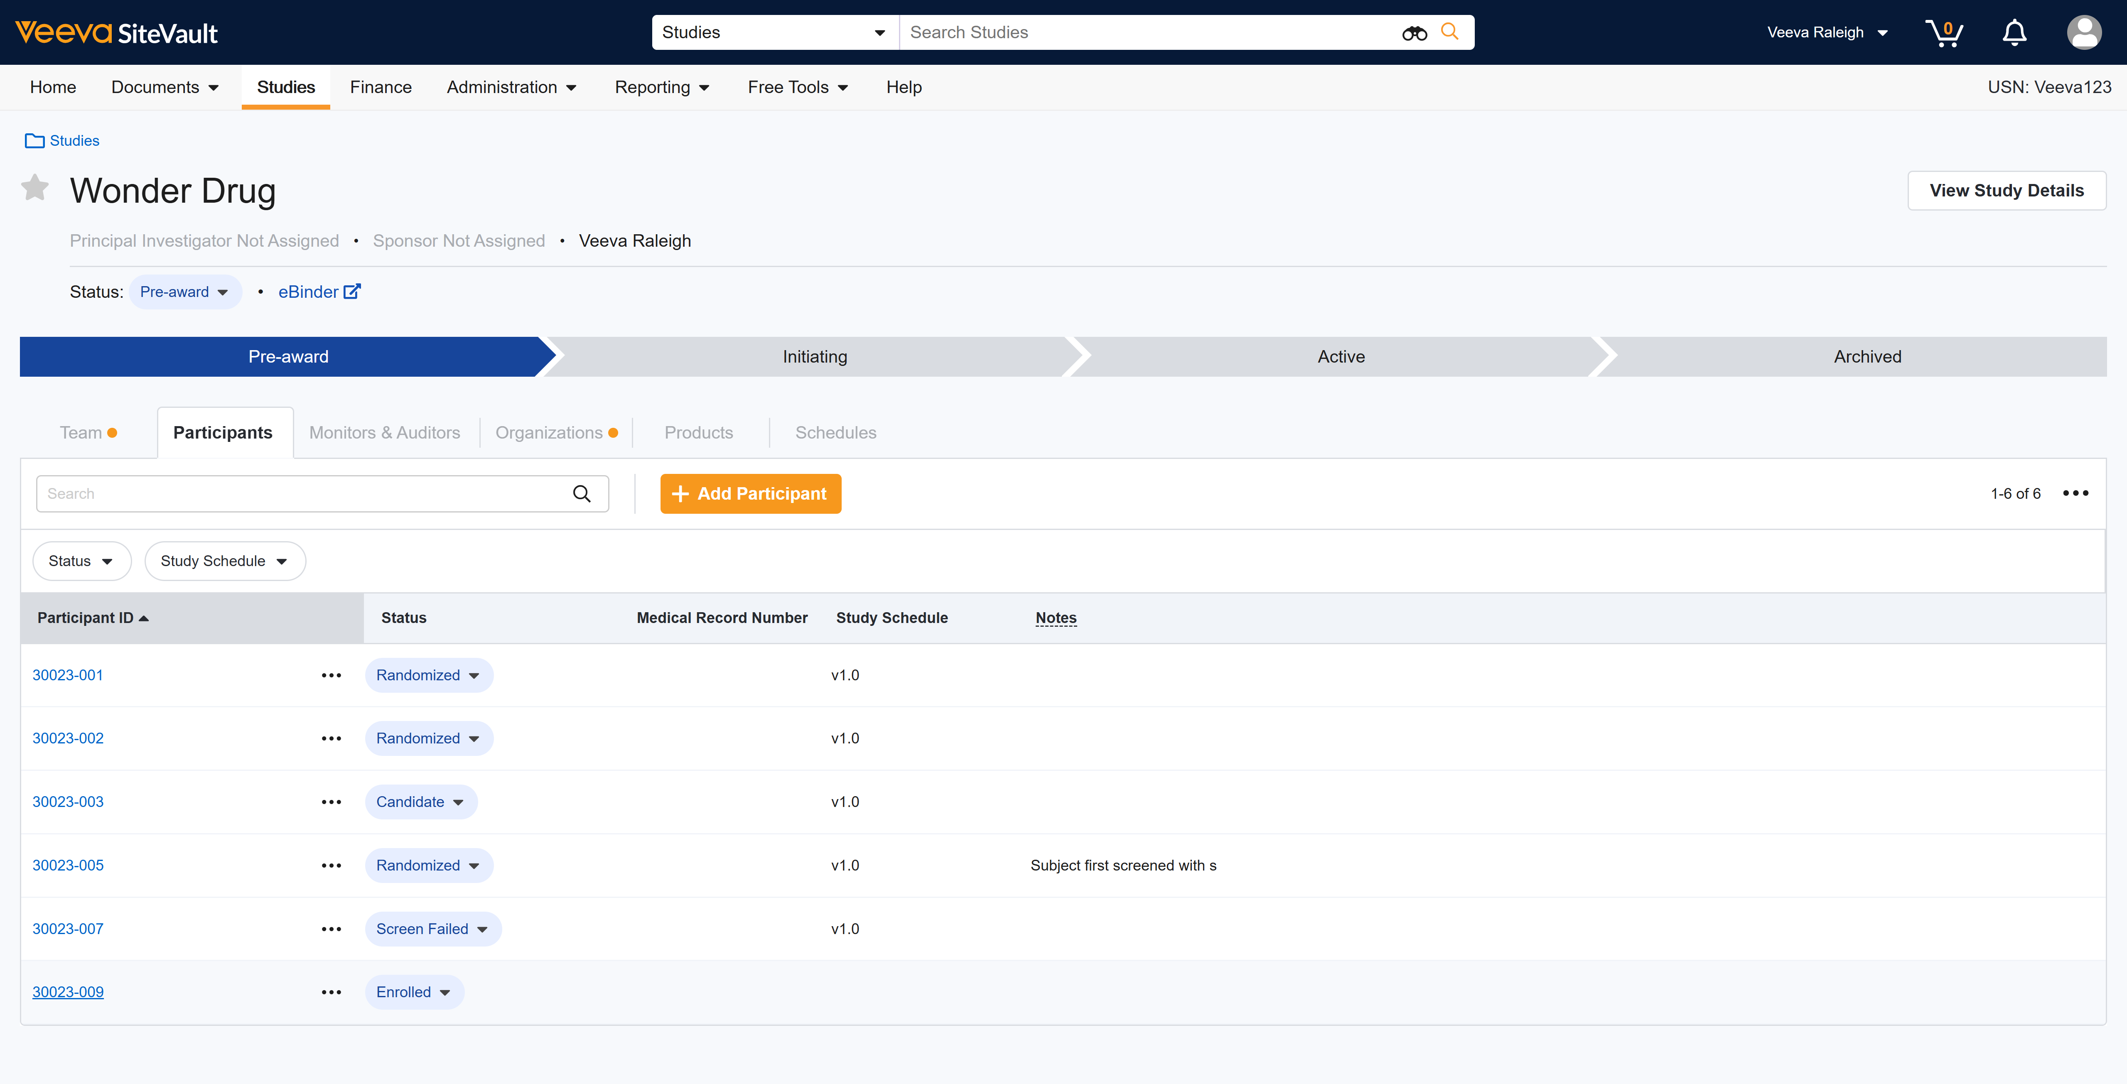Click the participant search magnifier icon
The image size is (2127, 1084).
click(x=581, y=494)
